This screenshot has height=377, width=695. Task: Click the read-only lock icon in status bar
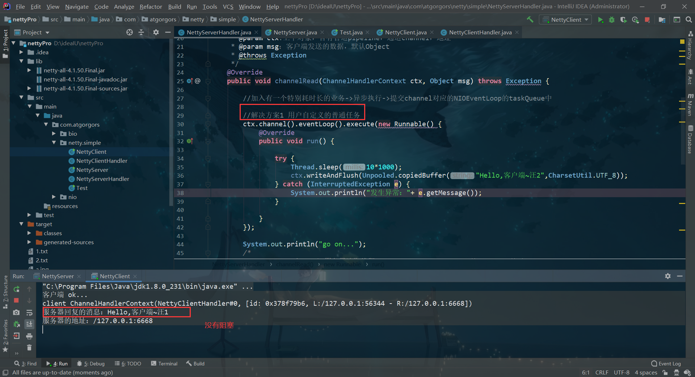665,373
